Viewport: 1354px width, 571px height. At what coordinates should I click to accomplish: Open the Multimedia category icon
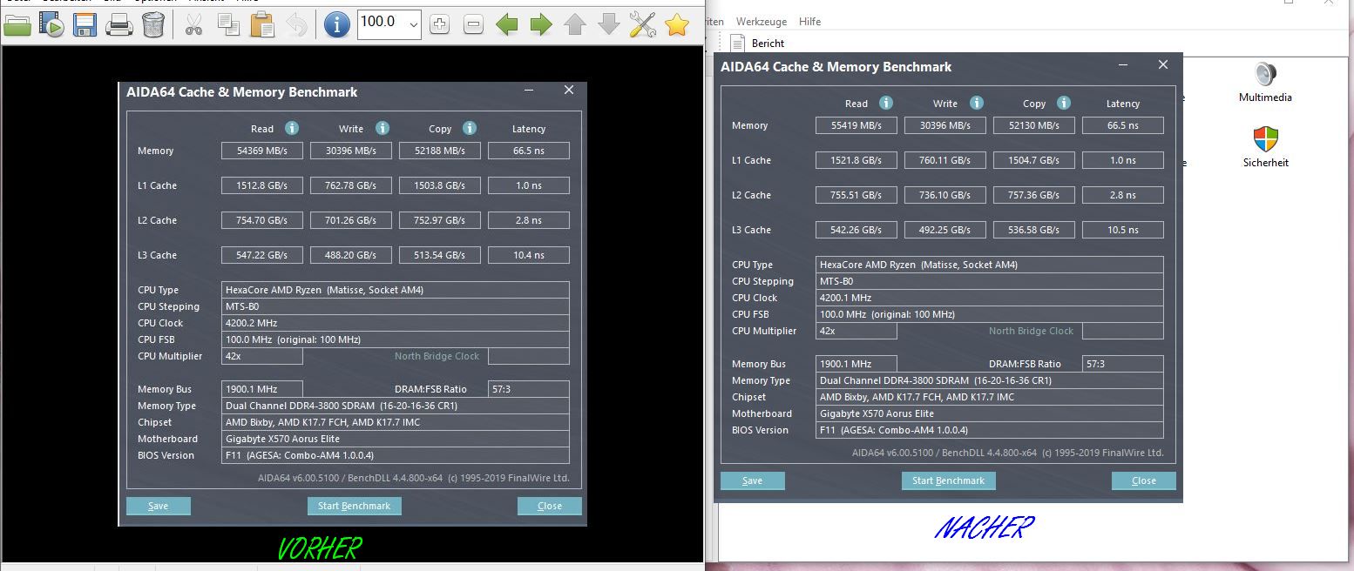pos(1265,83)
